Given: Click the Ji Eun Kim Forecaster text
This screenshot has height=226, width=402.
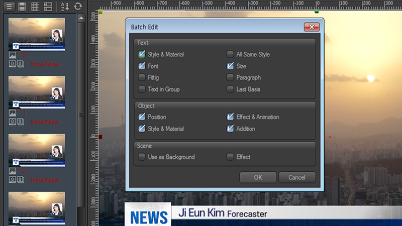Looking at the screenshot, I should click(x=223, y=213).
